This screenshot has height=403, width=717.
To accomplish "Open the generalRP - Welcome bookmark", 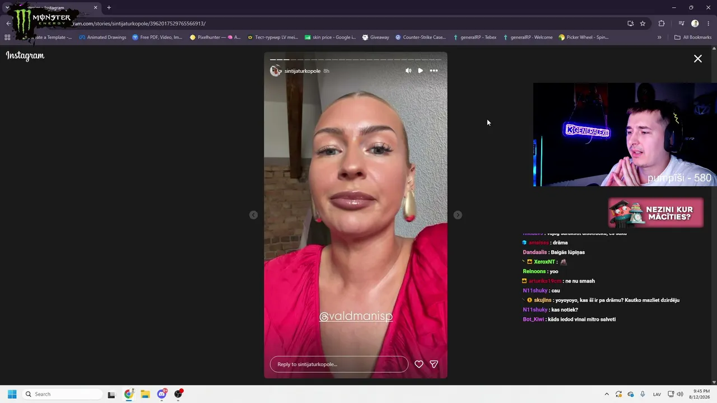I will 528,38.
